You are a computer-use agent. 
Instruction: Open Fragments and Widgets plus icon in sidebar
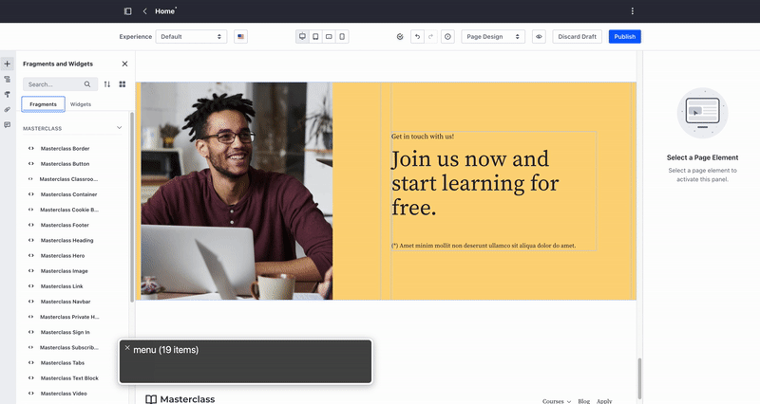tap(8, 64)
